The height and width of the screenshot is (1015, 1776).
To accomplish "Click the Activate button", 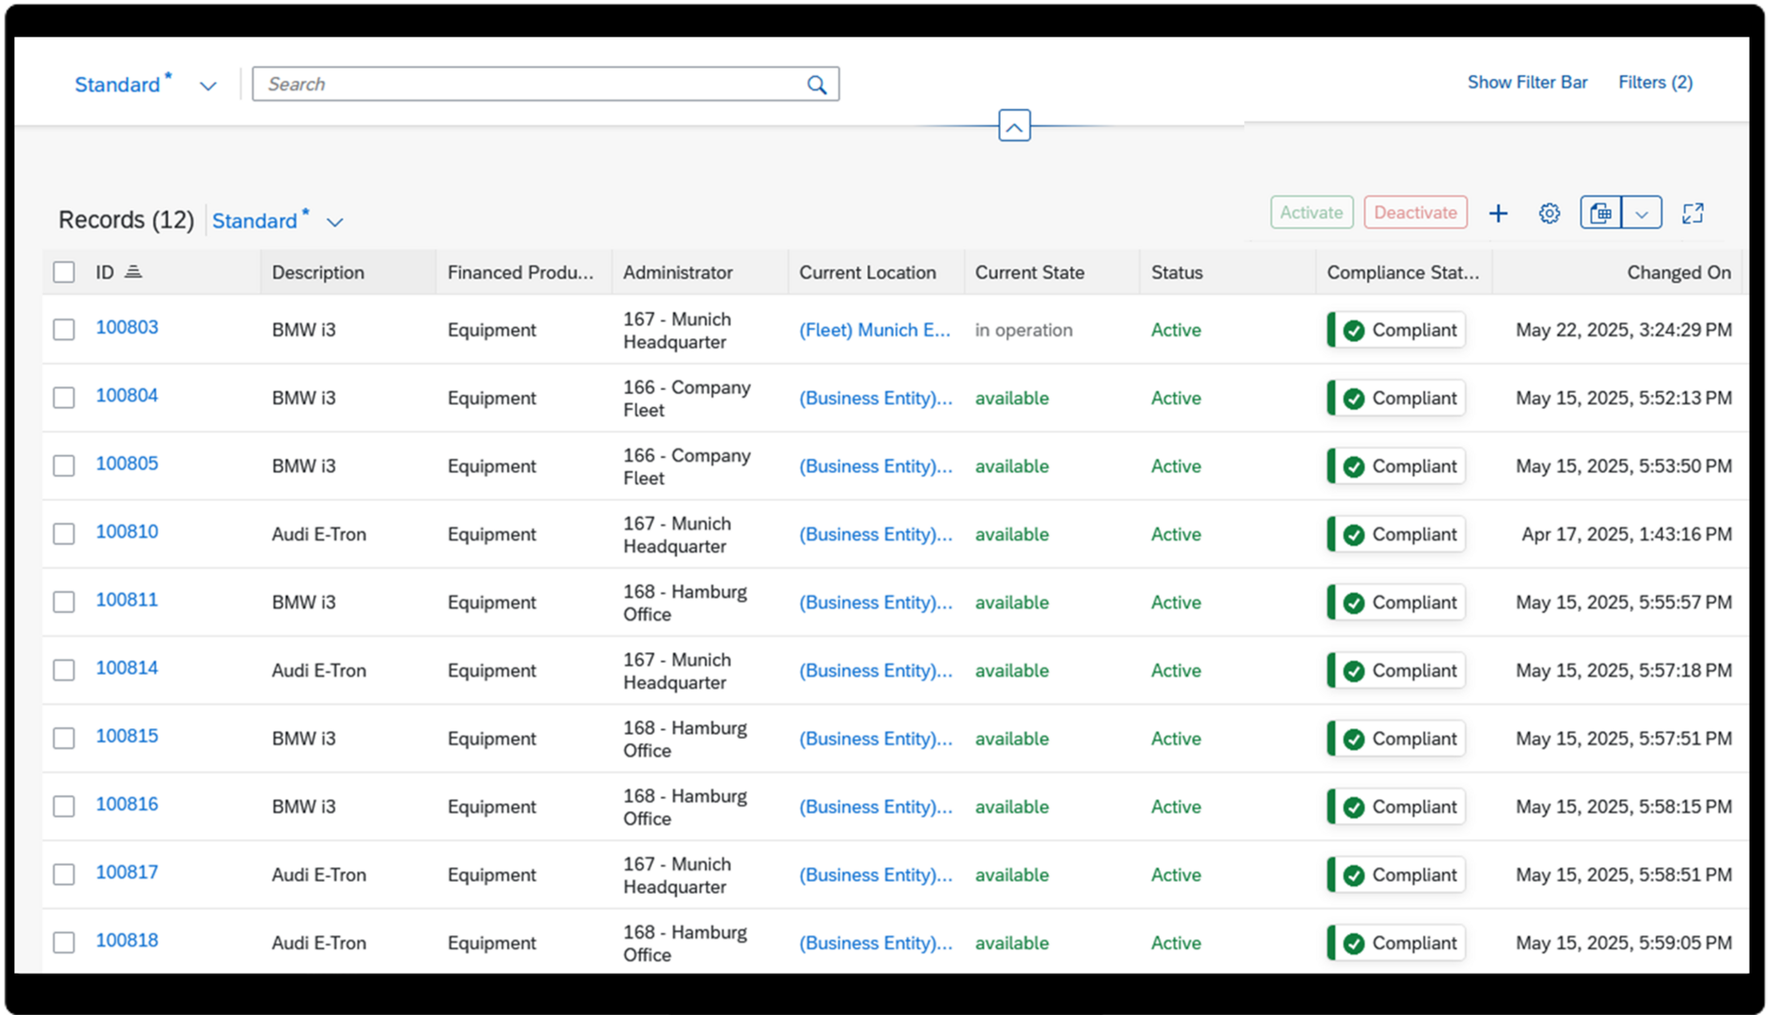I will [x=1312, y=212].
